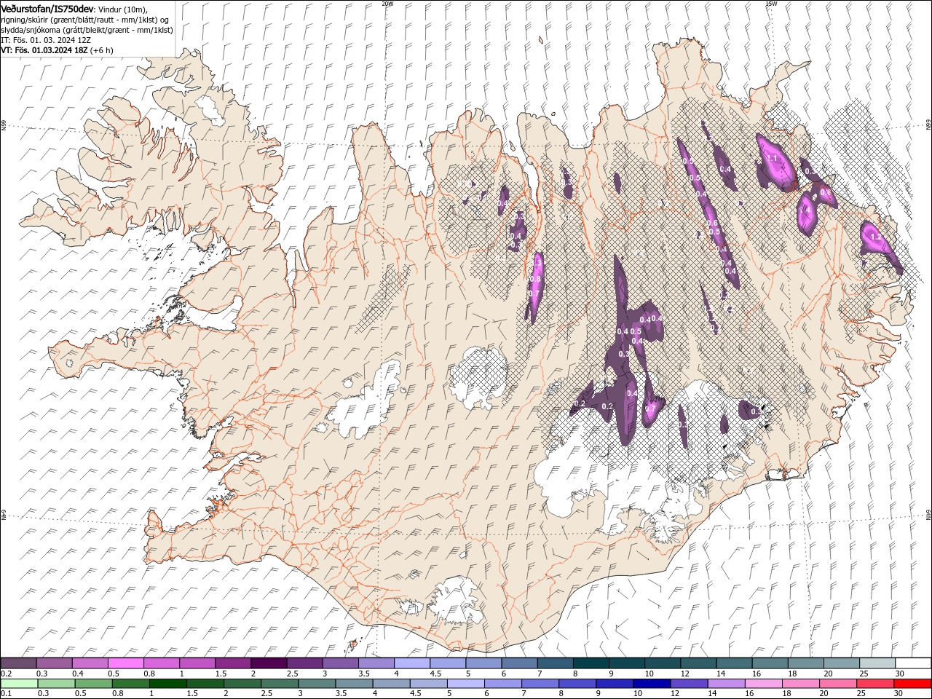The image size is (932, 699).
Task: Pick the bright red 30 rain legend swatch
Action: pyautogui.click(x=912, y=684)
